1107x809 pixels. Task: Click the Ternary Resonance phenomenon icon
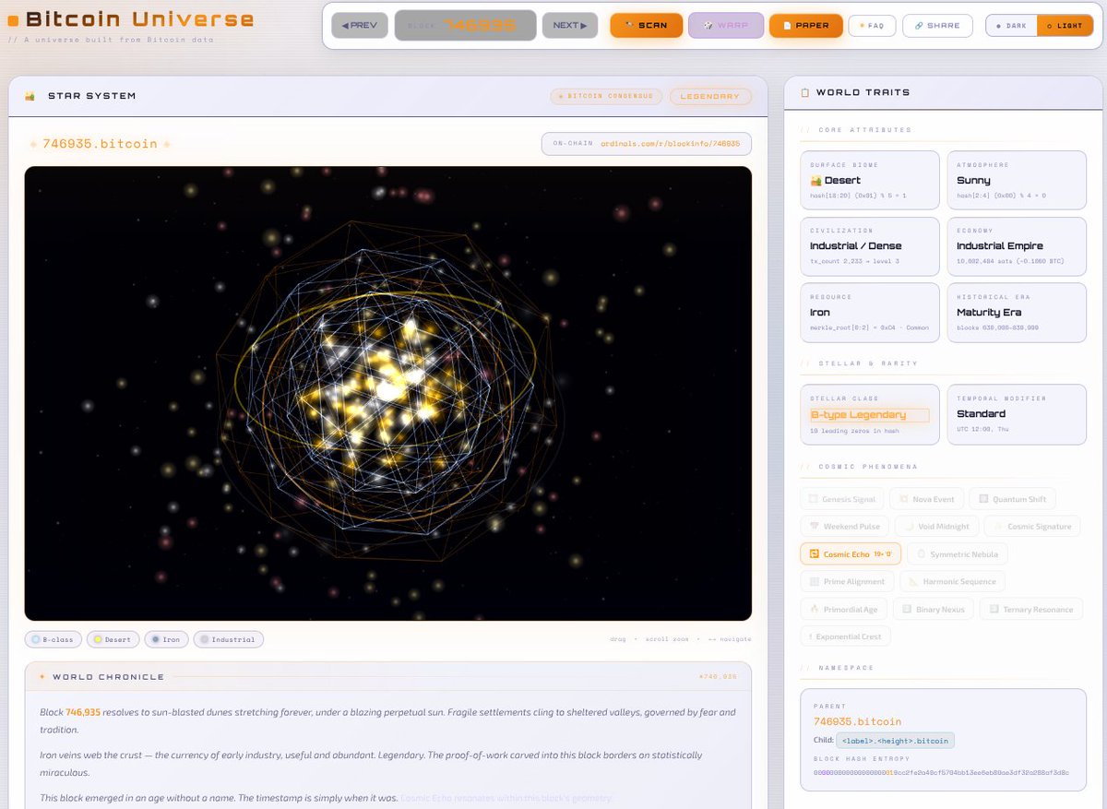(x=994, y=610)
